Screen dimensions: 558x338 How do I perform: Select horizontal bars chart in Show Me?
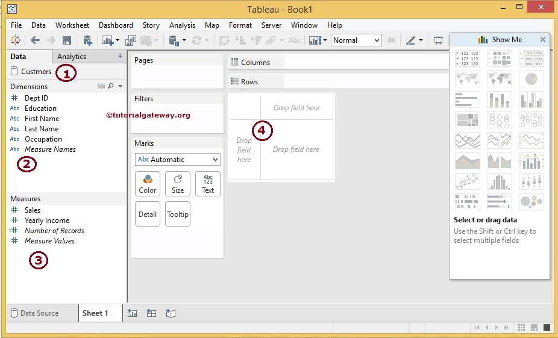click(467, 99)
